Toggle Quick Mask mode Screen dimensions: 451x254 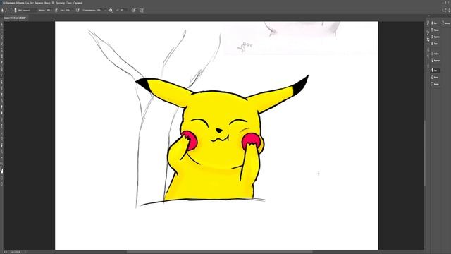(1, 178)
